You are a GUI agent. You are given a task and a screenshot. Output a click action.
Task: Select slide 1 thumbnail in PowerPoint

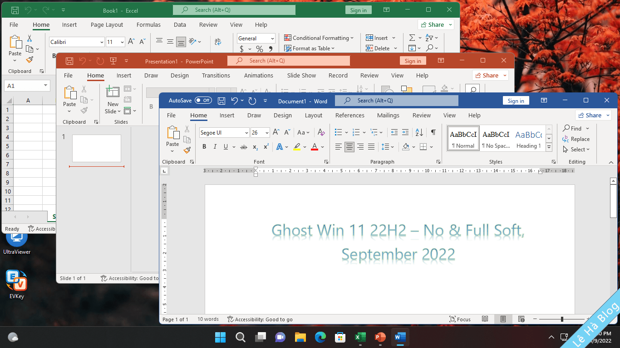(x=97, y=148)
